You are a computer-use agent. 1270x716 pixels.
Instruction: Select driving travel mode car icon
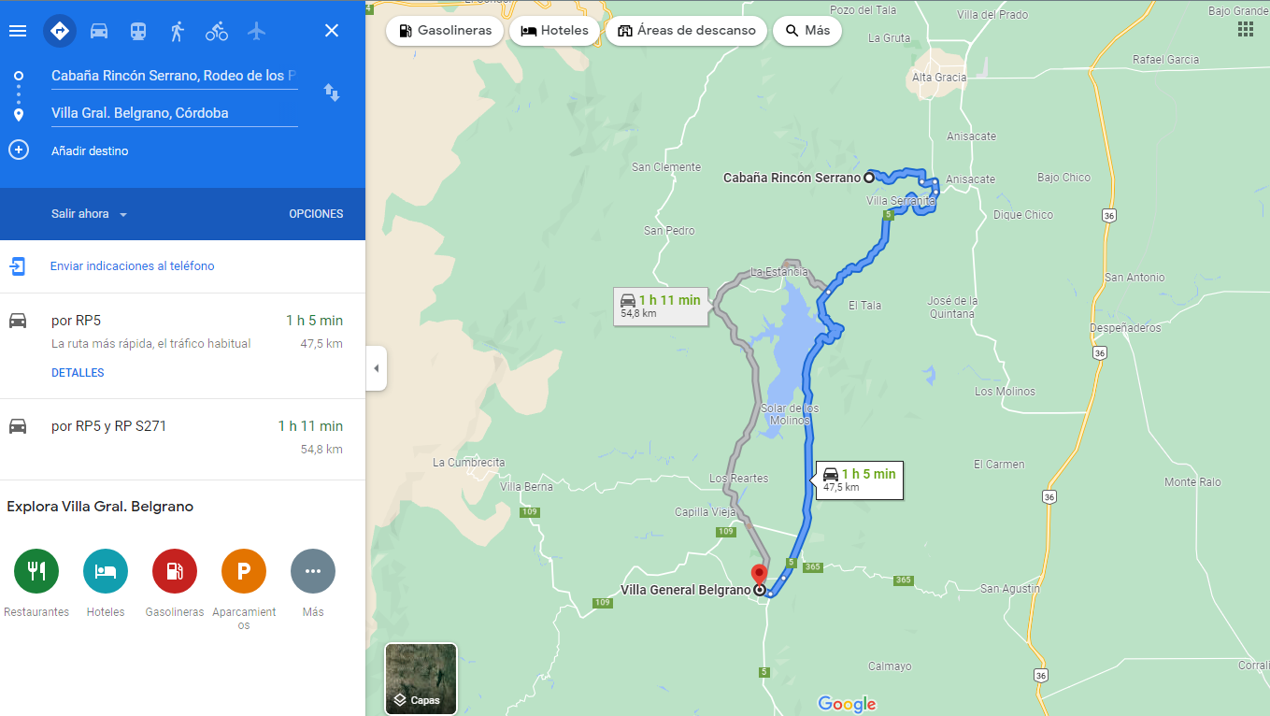tap(99, 31)
